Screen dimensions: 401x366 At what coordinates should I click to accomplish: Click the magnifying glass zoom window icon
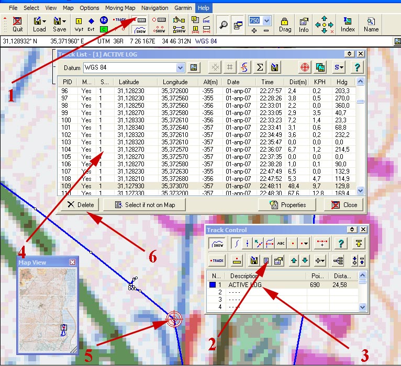coord(223,25)
